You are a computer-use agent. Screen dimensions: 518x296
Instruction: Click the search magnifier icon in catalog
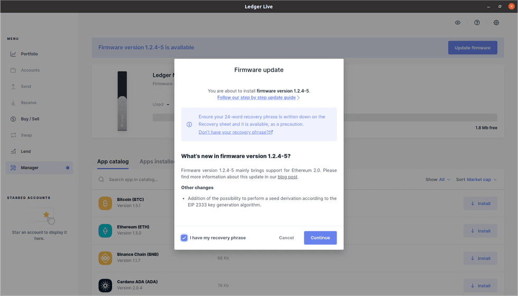coord(101,179)
